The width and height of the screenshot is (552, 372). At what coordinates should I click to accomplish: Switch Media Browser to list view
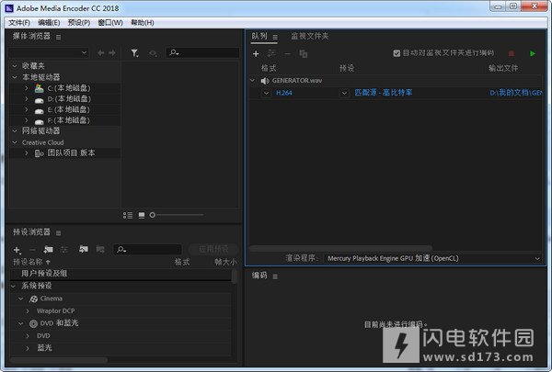[x=128, y=215]
